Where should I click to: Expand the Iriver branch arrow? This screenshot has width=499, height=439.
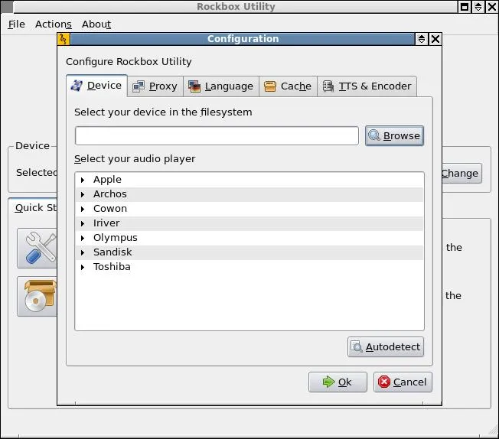83,223
